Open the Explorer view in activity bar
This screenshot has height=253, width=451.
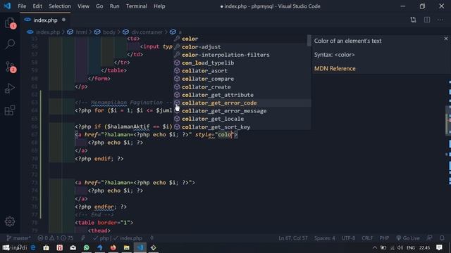point(10,22)
